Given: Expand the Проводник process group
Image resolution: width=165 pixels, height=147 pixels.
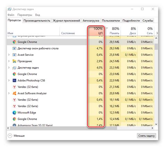Looking at the screenshot, I should pyautogui.click(x=9, y=61).
